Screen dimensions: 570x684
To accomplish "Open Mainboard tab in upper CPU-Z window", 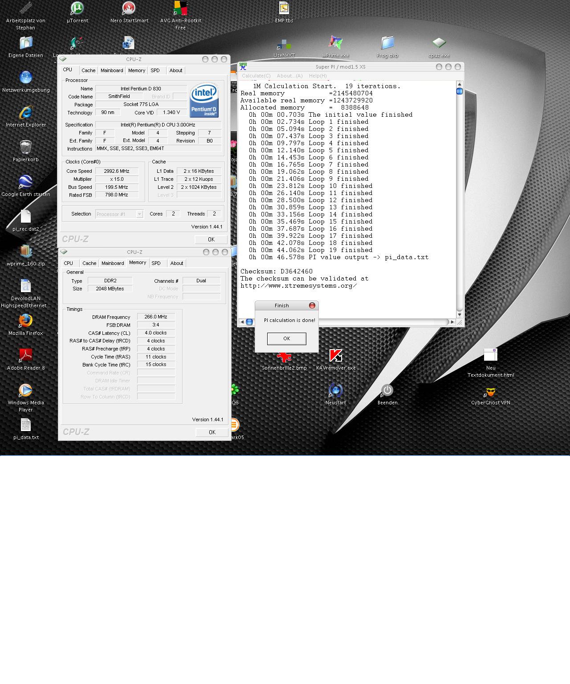I will [112, 70].
